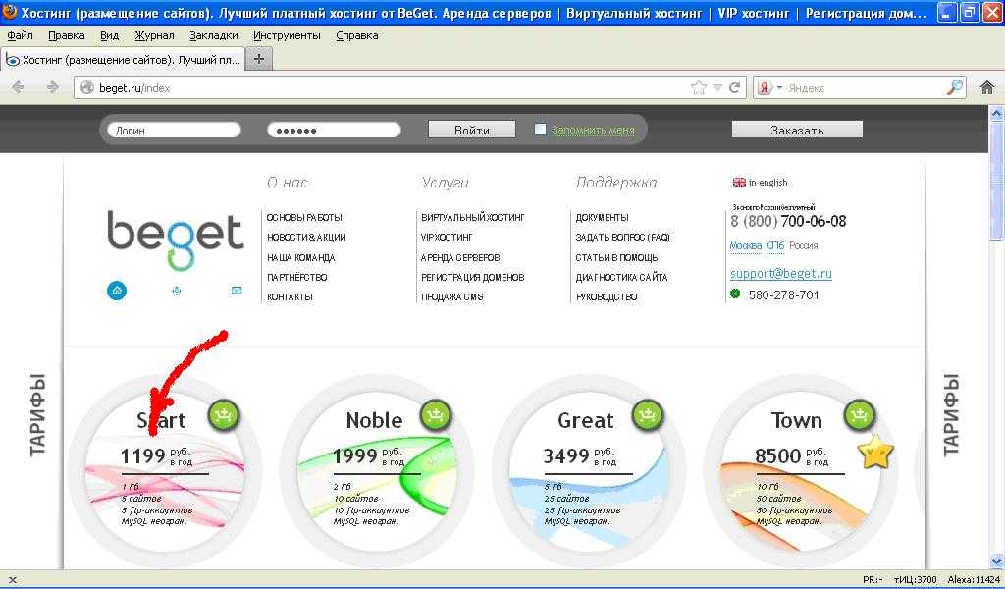Open the Правка menu

[66, 35]
